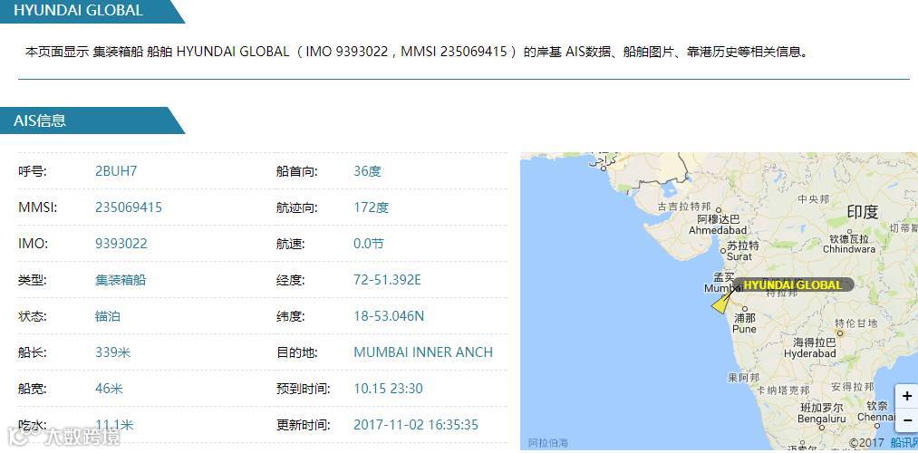The width and height of the screenshot is (918, 453).
Task: Click the 航迹向 field label
Action: point(297,207)
